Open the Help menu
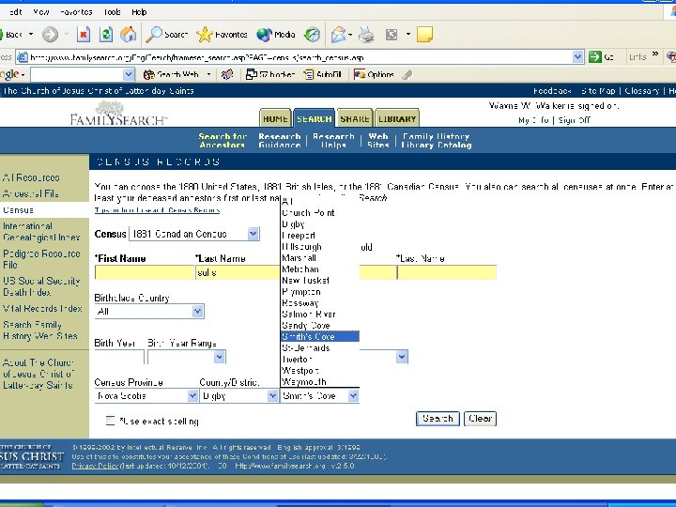This screenshot has width=676, height=507. click(x=139, y=12)
